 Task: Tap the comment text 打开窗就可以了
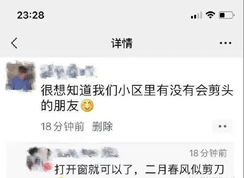[94, 170]
